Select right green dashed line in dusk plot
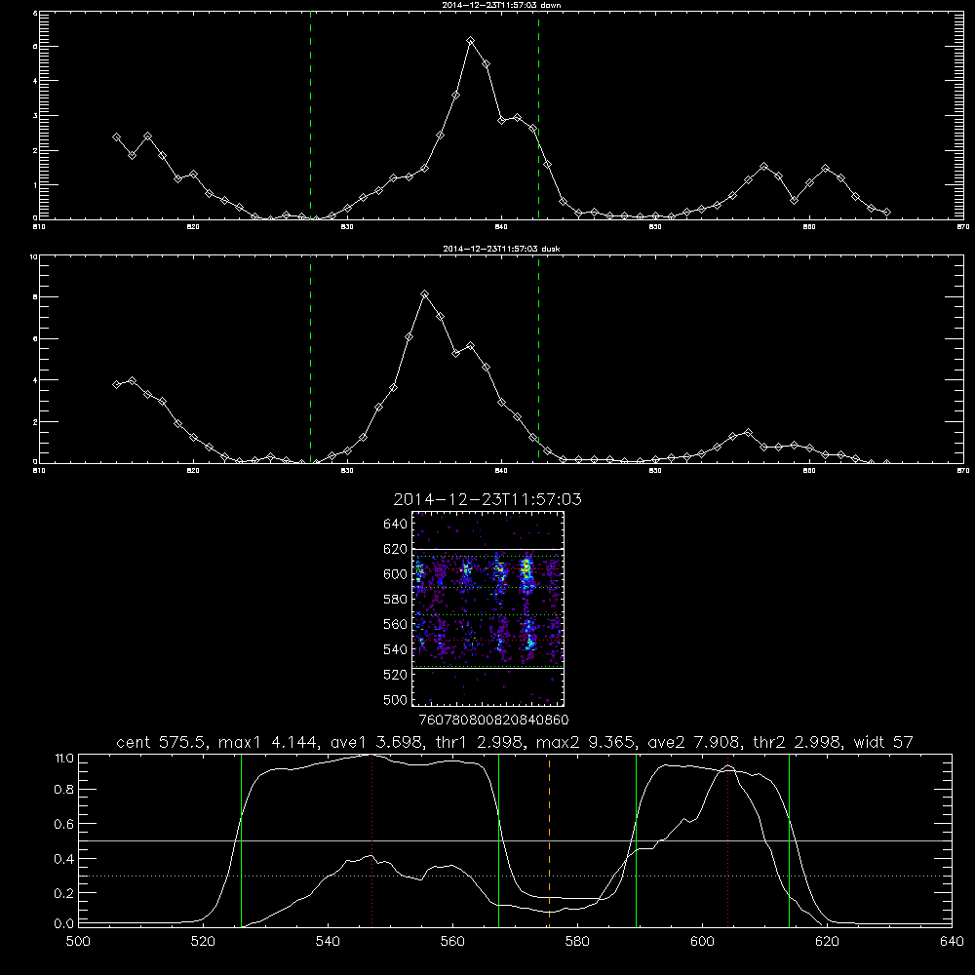 tap(538, 359)
